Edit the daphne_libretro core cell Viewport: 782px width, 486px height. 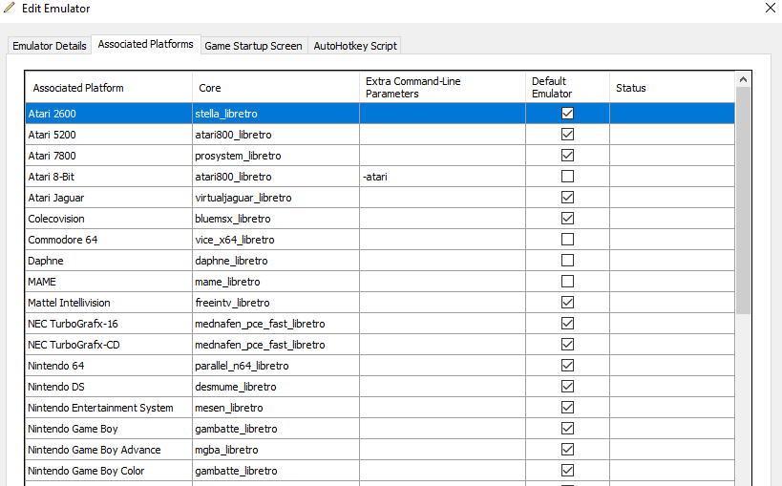(276, 260)
